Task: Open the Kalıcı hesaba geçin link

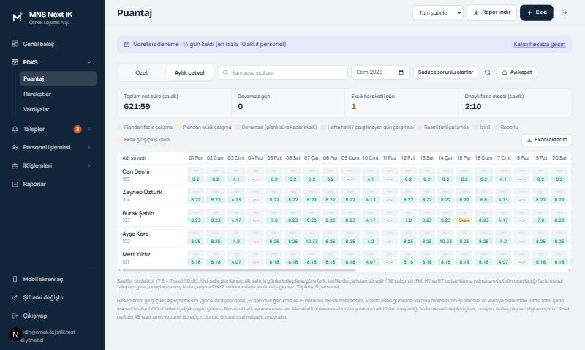Action: [539, 44]
